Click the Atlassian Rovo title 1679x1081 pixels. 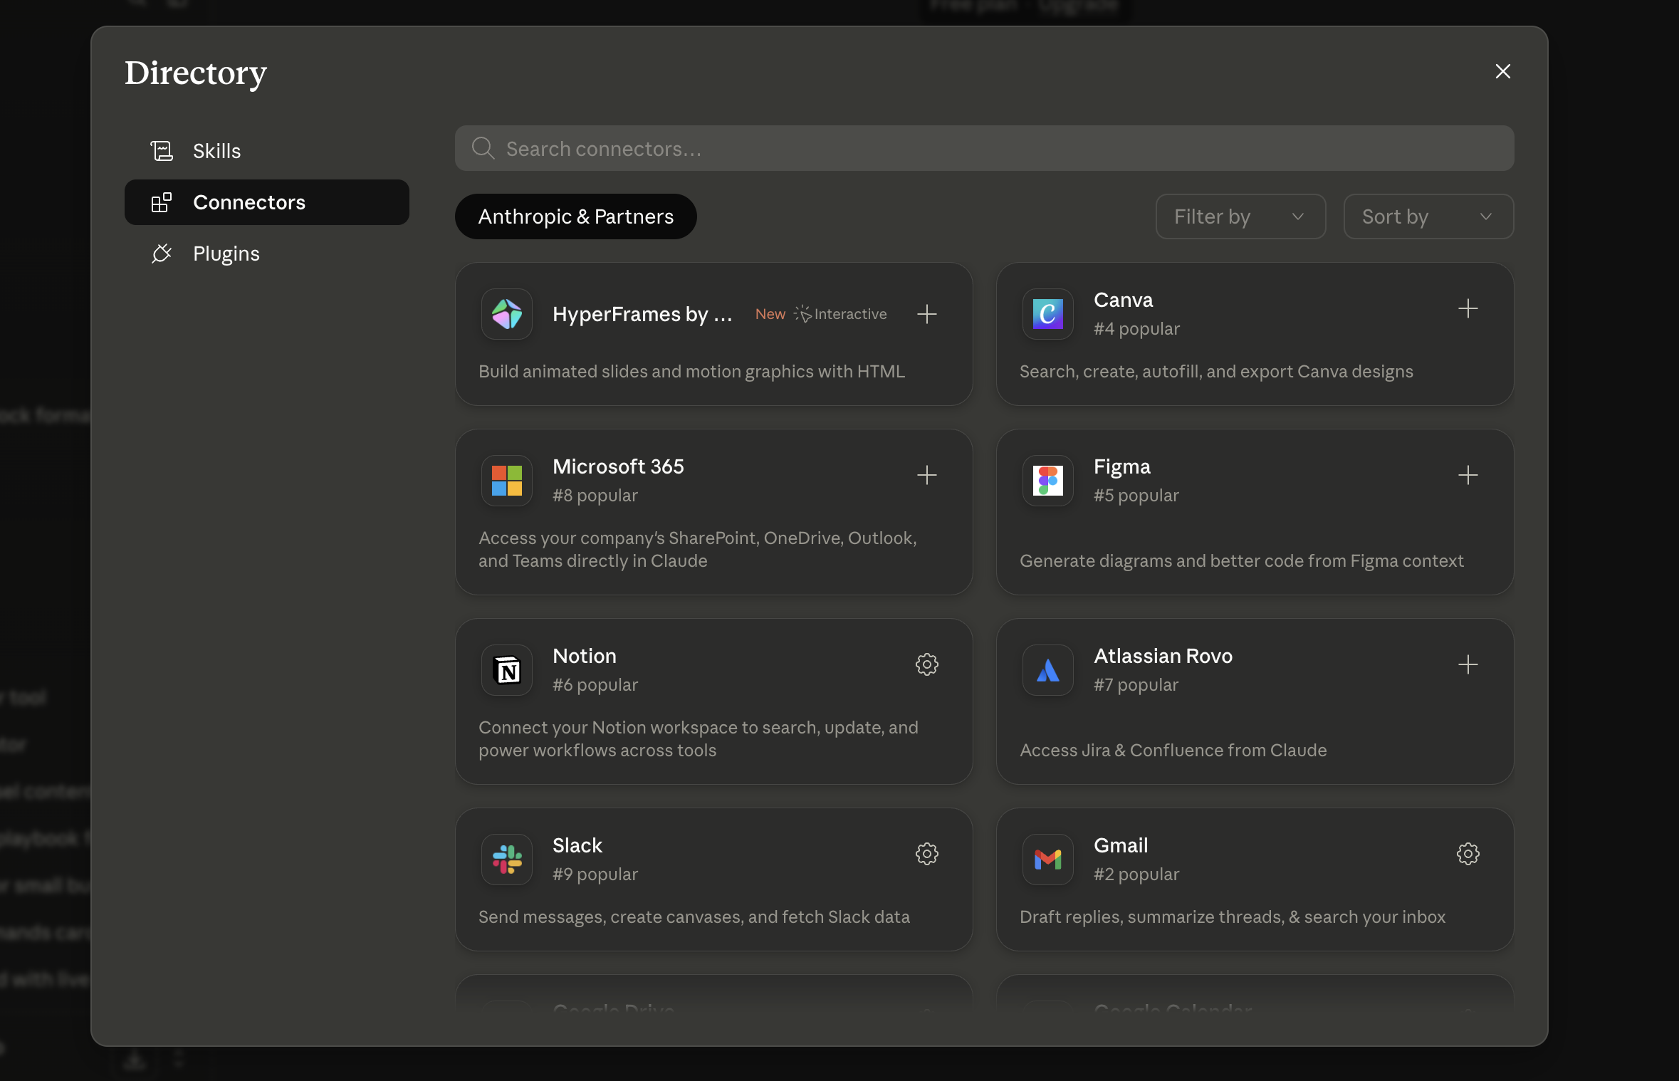[x=1163, y=656]
